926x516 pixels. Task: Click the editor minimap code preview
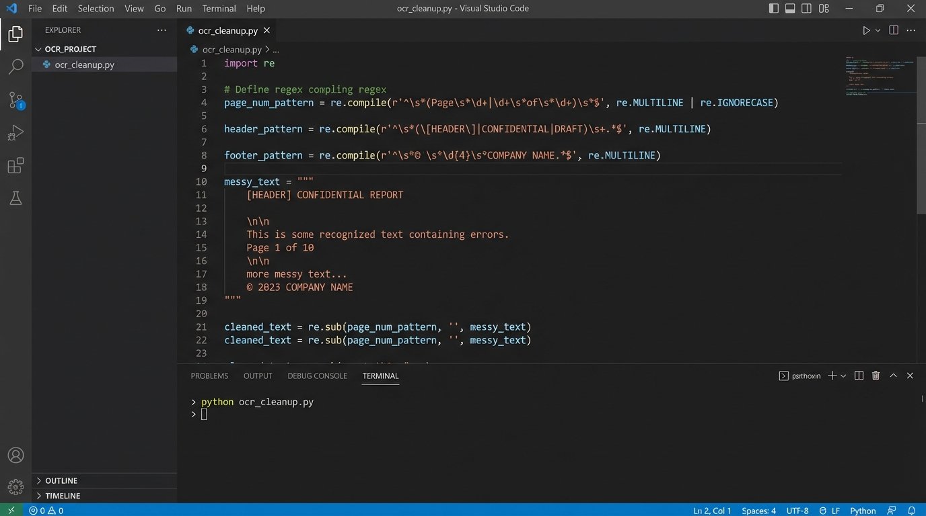(x=880, y=75)
